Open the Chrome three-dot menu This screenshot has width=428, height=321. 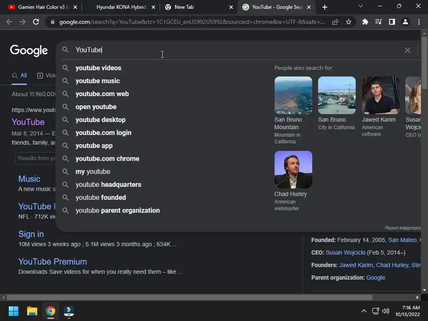419,22
